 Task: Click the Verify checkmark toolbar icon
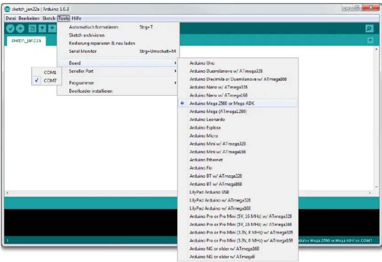point(10,28)
